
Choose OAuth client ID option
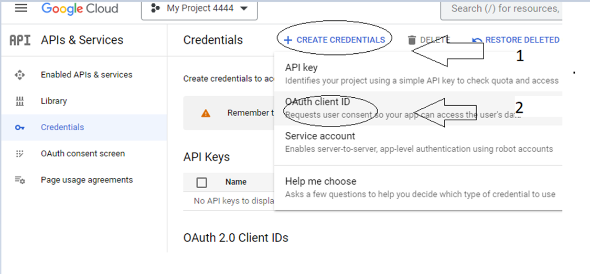(418, 108)
